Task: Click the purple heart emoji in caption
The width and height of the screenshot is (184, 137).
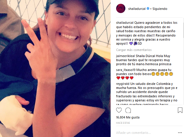Action: tap(131, 43)
